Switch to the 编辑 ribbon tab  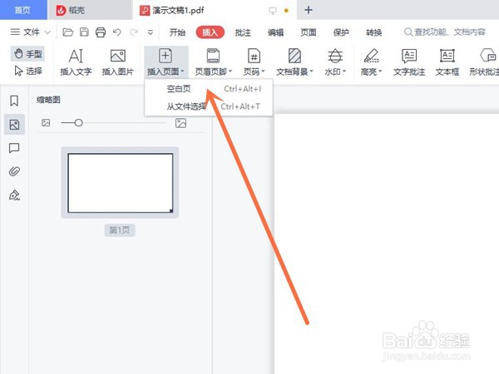pos(275,32)
